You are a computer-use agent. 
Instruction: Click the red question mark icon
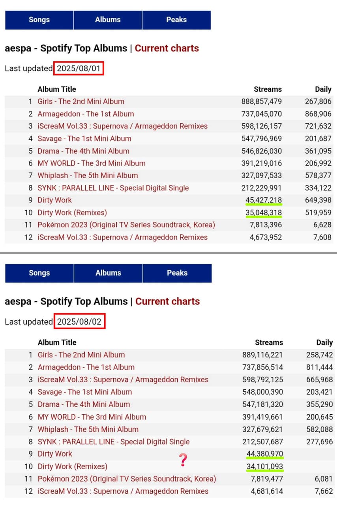[x=182, y=460]
